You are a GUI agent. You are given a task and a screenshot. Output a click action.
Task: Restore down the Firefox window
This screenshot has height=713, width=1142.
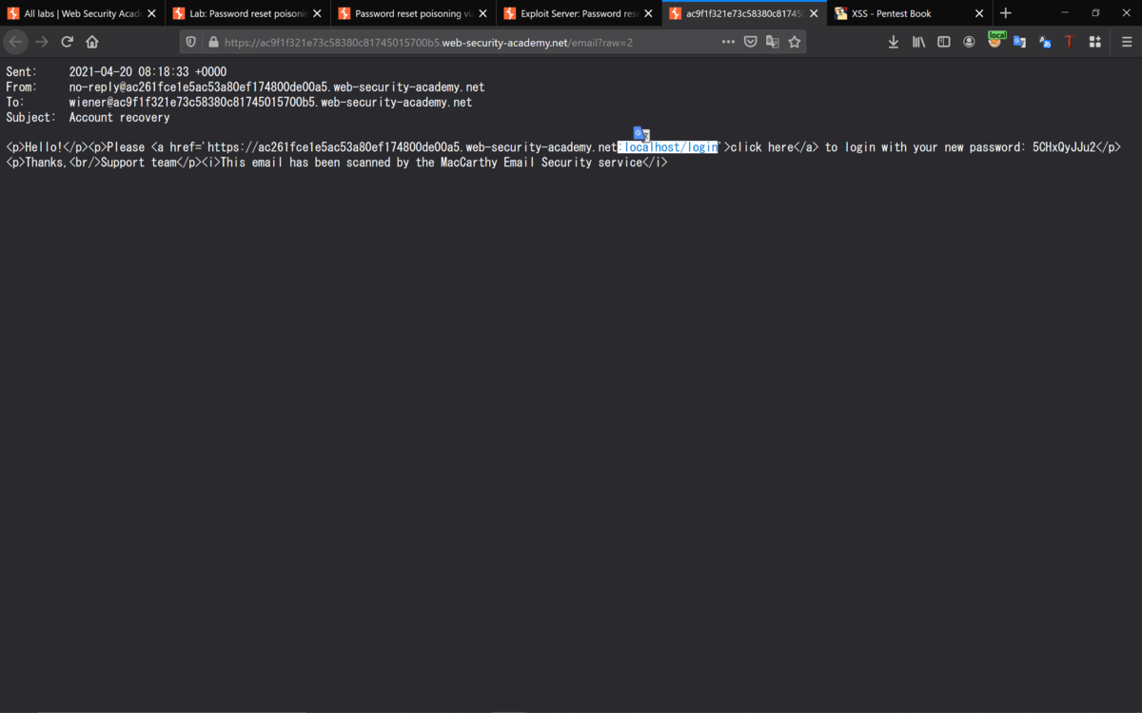click(1095, 13)
